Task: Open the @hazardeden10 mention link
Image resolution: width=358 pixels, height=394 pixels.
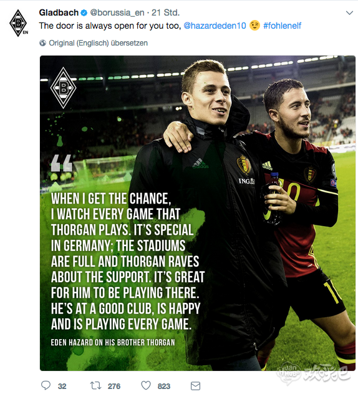Action: coord(215,26)
